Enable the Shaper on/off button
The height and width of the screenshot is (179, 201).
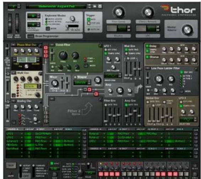click(75, 77)
